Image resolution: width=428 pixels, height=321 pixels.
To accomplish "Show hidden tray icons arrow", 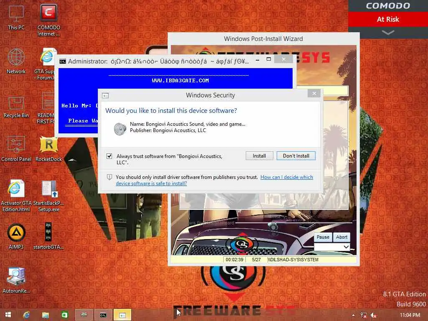I will (x=353, y=315).
